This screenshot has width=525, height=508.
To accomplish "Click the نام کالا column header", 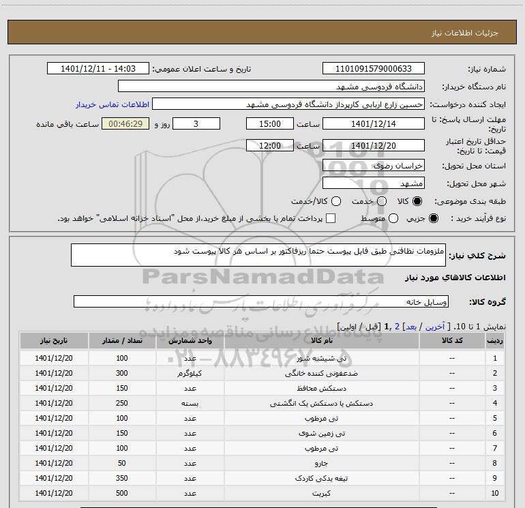I will [x=321, y=340].
